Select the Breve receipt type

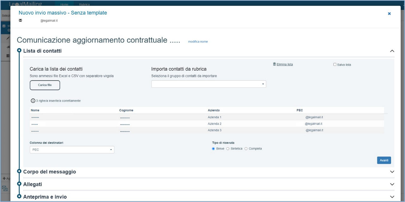[213, 149]
